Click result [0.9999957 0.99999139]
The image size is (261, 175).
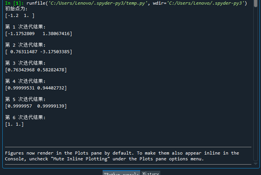pyautogui.click(x=36, y=106)
